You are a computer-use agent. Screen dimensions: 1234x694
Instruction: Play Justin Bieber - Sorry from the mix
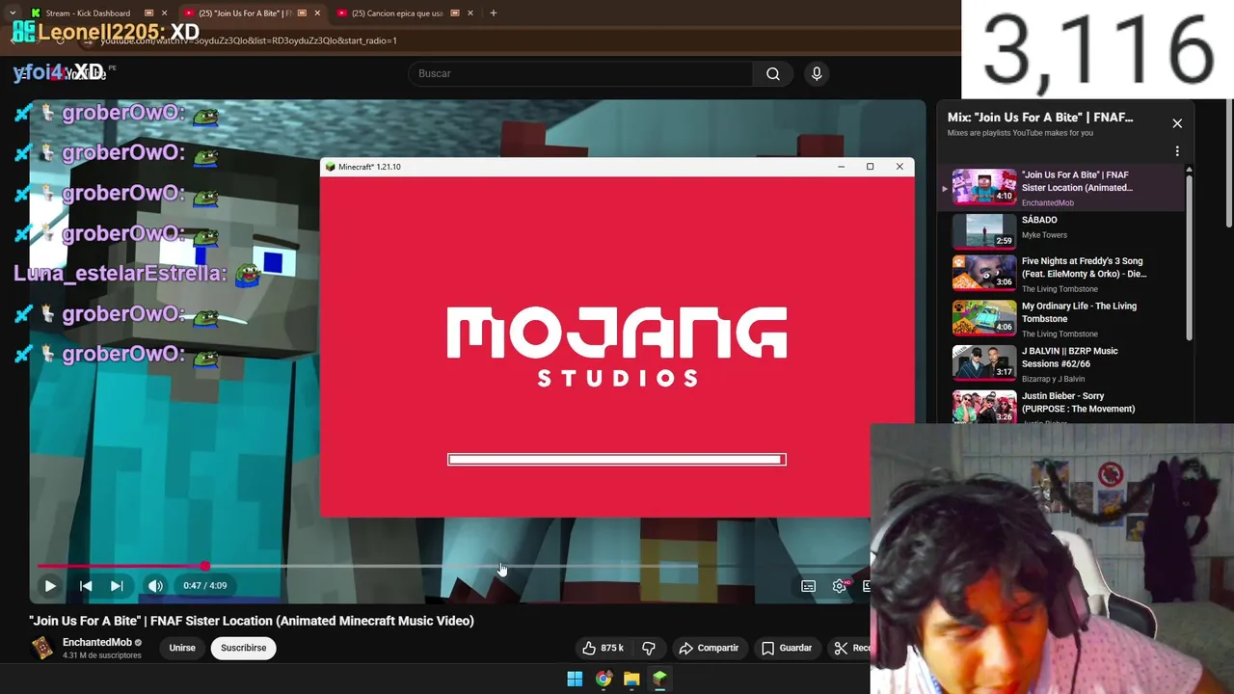tap(1062, 406)
